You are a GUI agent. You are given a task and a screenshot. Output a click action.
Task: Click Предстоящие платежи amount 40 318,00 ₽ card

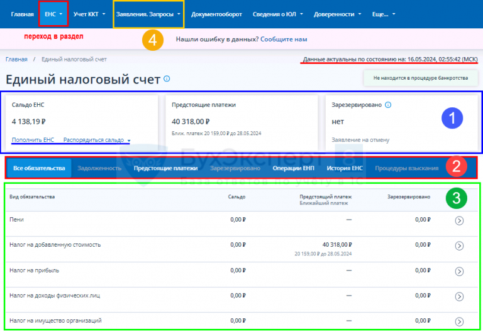[191, 121]
